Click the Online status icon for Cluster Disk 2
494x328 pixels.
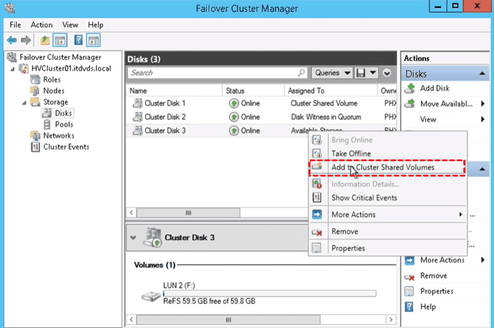click(234, 117)
